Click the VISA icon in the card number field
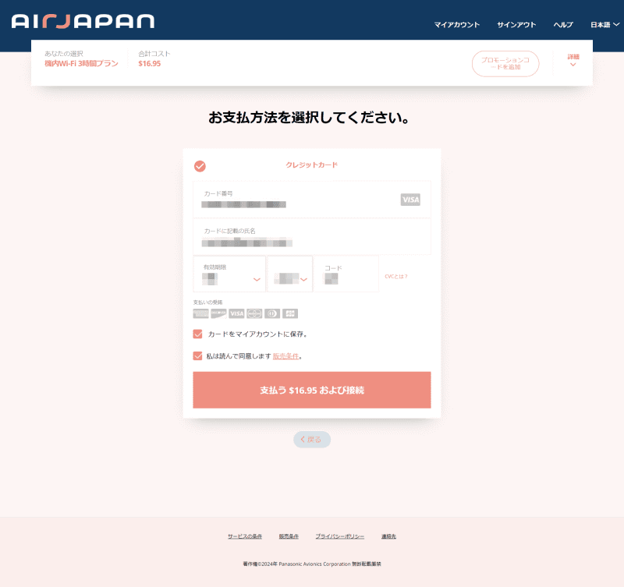 pos(411,200)
